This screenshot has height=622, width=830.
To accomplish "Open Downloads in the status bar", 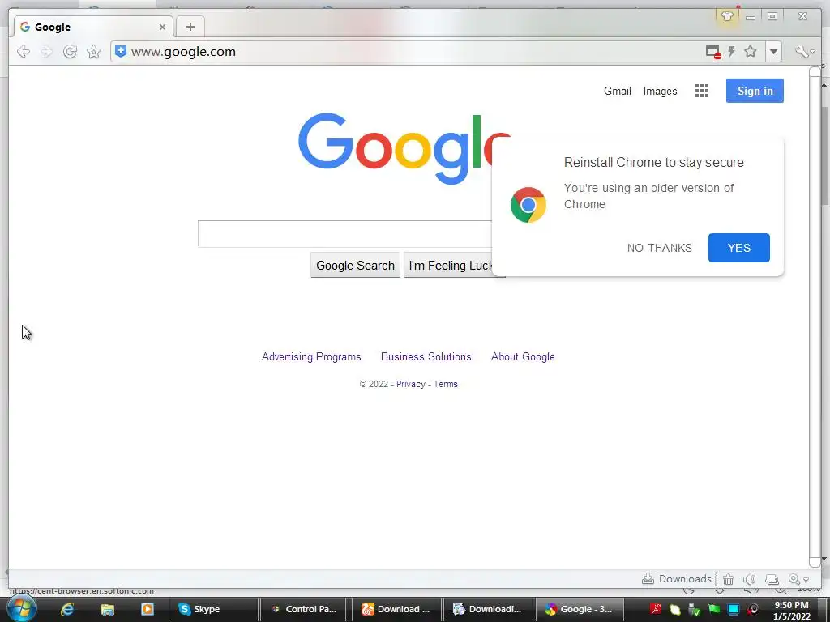I will pos(677,578).
